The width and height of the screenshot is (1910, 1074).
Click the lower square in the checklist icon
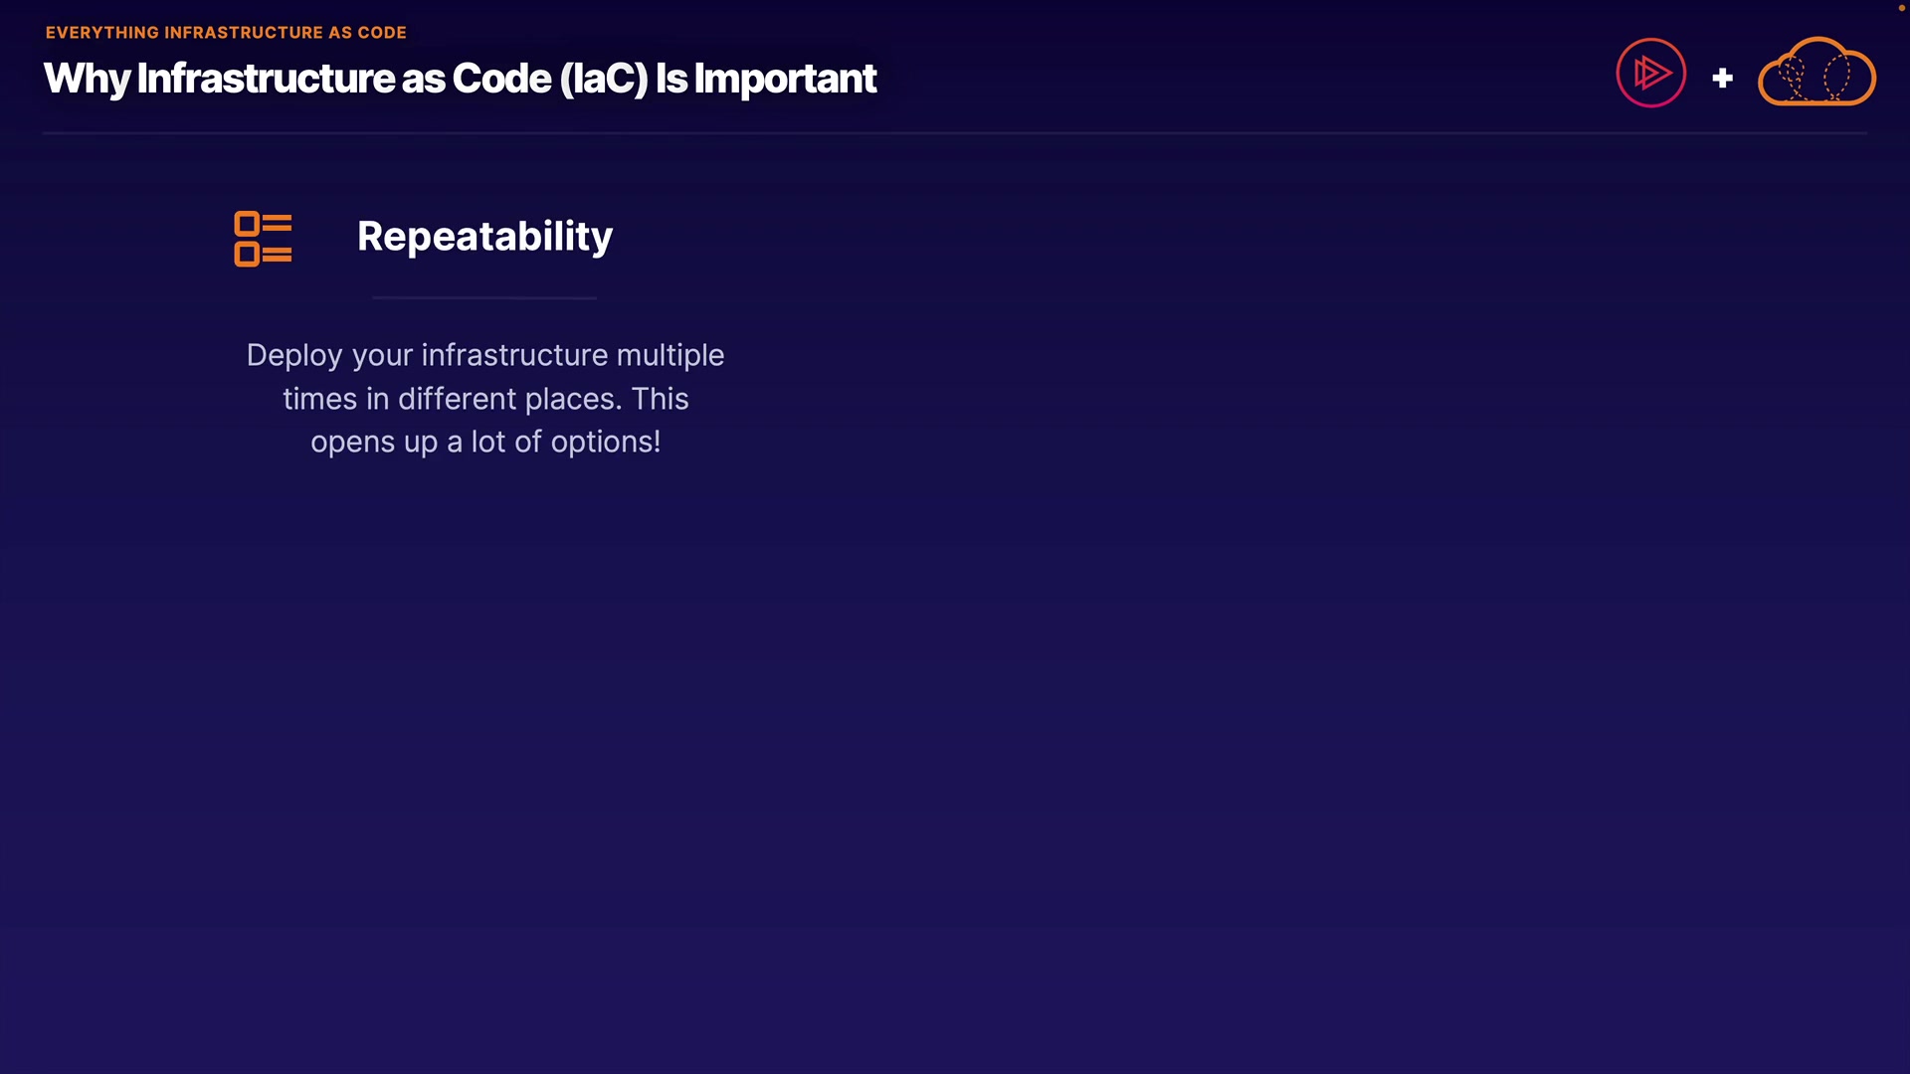click(x=247, y=255)
